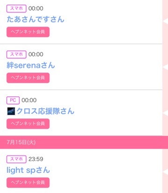Click ヘブンネット会員 badge under 絆serena

[x=28, y=78]
